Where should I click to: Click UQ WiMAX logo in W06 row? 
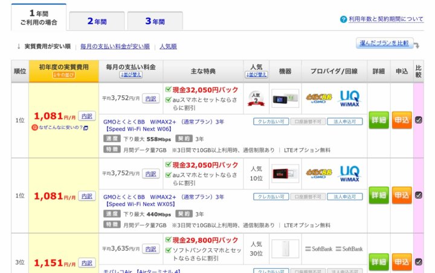pos(350,98)
